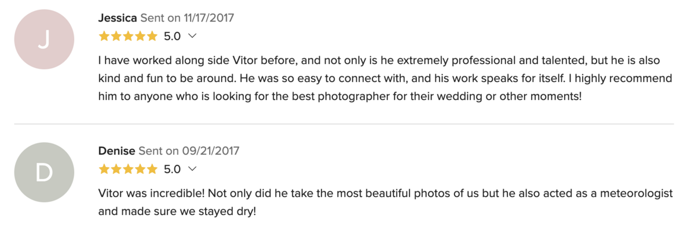Click the fourth star in Jessica's review
The height and width of the screenshot is (233, 695).
coord(140,36)
